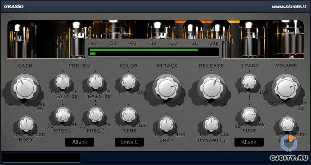Click the large ATTACK knob

pos(167,88)
